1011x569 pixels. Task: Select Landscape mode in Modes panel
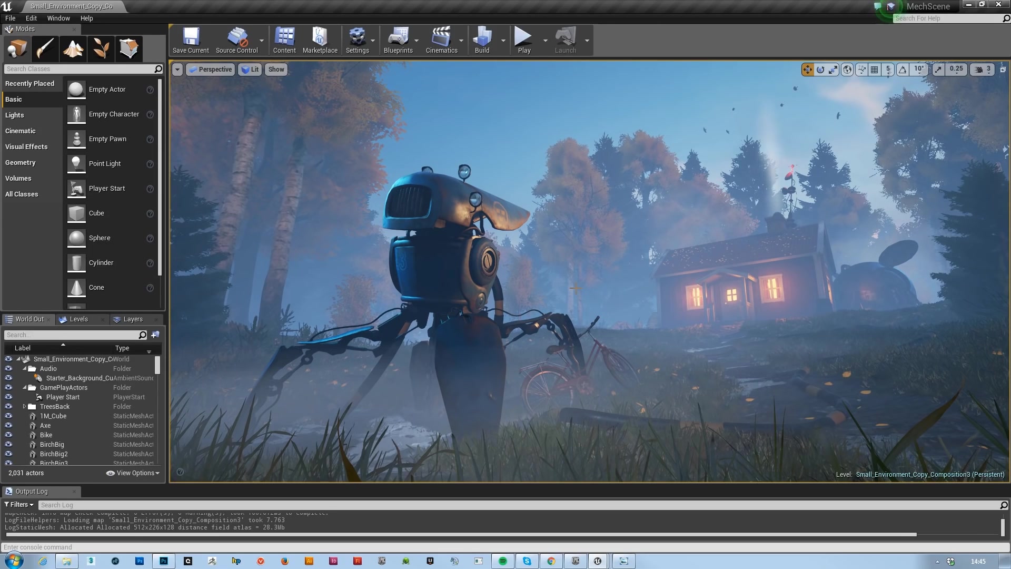(73, 48)
